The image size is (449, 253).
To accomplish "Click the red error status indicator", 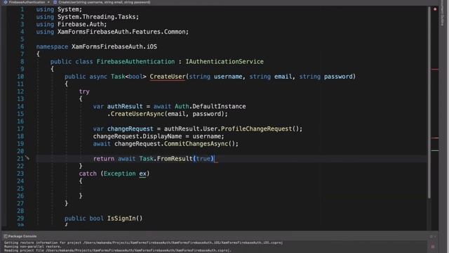I will point(435,9).
